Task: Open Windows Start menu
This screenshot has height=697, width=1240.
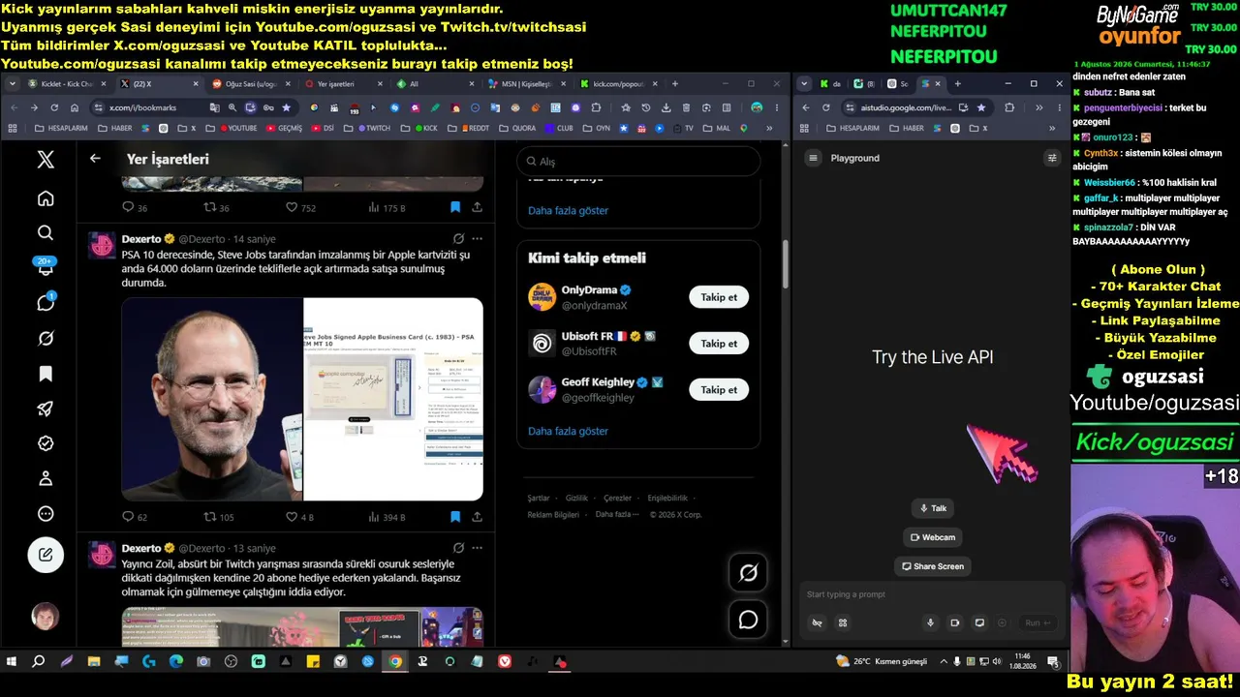Action: (12, 661)
